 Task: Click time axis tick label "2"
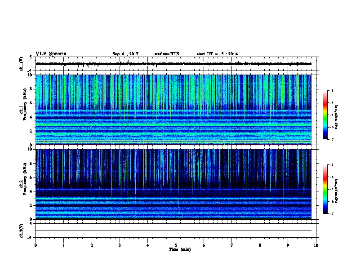point(92,245)
